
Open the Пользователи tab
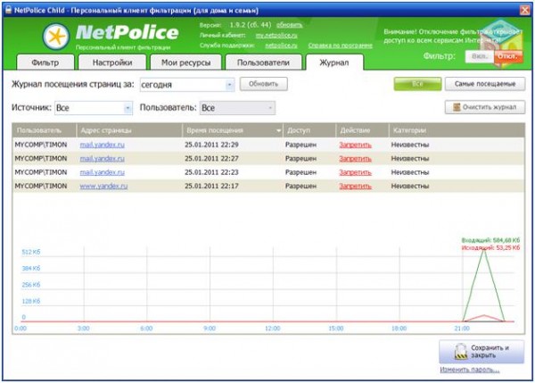coord(263,62)
